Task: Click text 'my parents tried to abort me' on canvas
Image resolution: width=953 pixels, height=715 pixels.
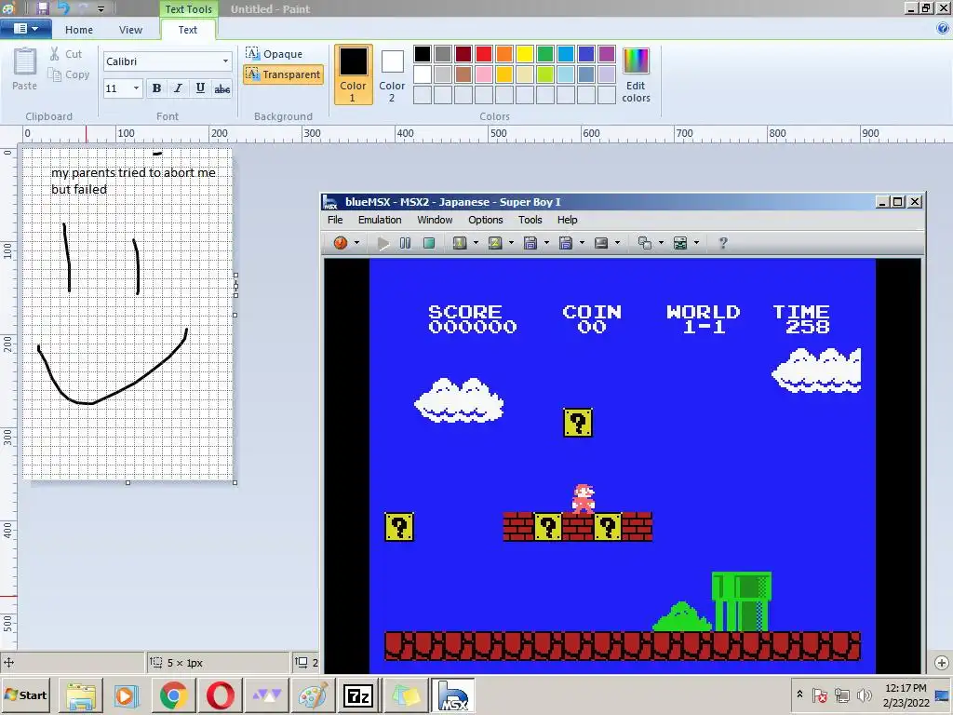Action: (x=133, y=172)
